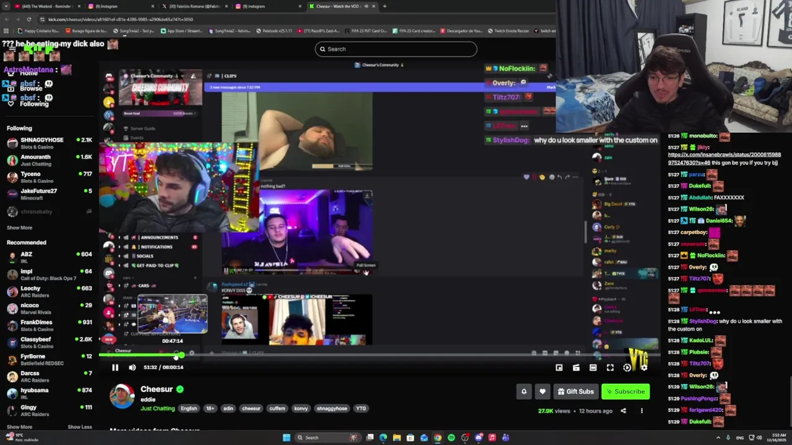This screenshot has width=792, height=445.
Task: Seek on the video progress bar
Action: pos(379,355)
